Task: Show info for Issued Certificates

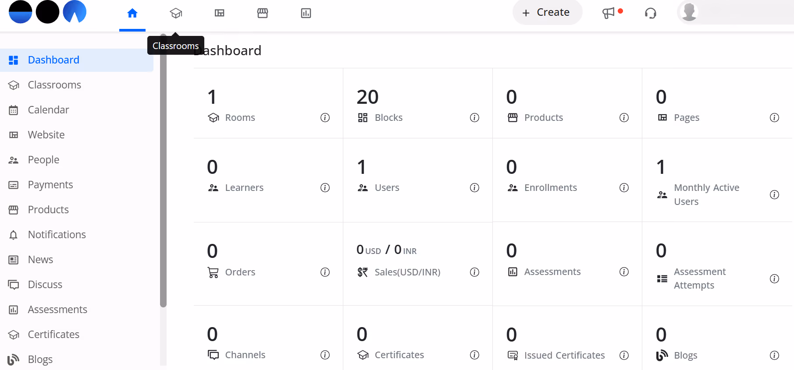Action: click(x=624, y=355)
